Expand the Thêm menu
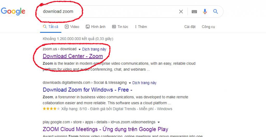The height and width of the screenshot is (137, 266). 141,27
